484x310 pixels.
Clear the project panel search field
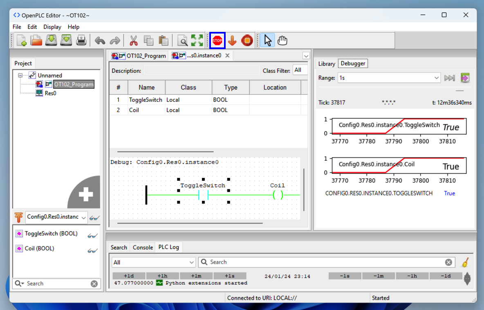tap(94, 284)
